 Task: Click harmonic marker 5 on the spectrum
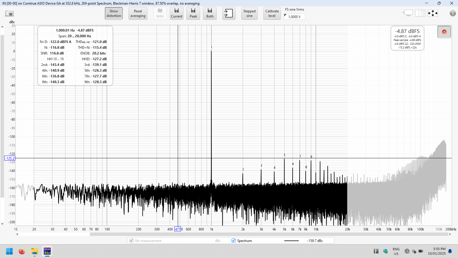pyautogui.click(x=285, y=155)
